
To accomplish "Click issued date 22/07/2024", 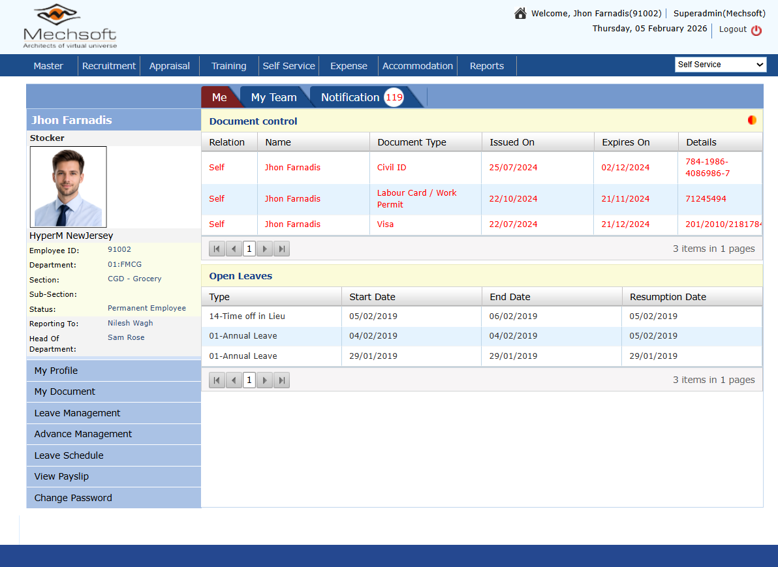I will point(513,224).
